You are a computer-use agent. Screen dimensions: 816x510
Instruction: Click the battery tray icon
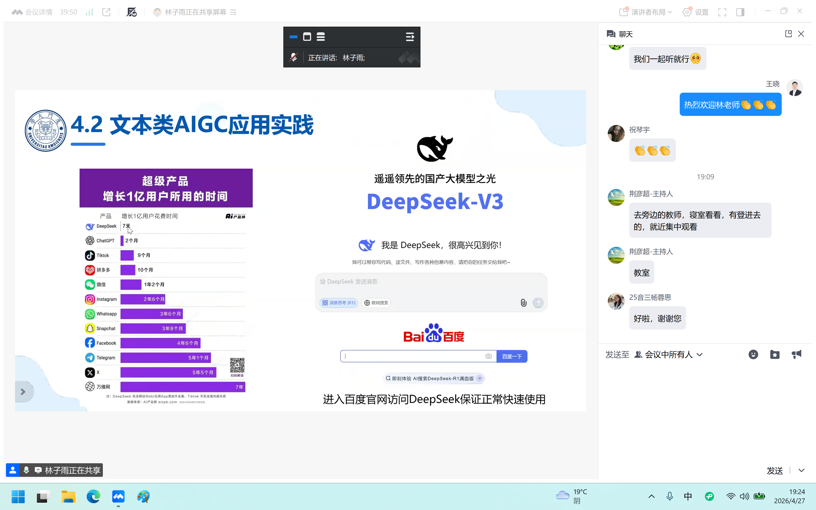point(759,496)
